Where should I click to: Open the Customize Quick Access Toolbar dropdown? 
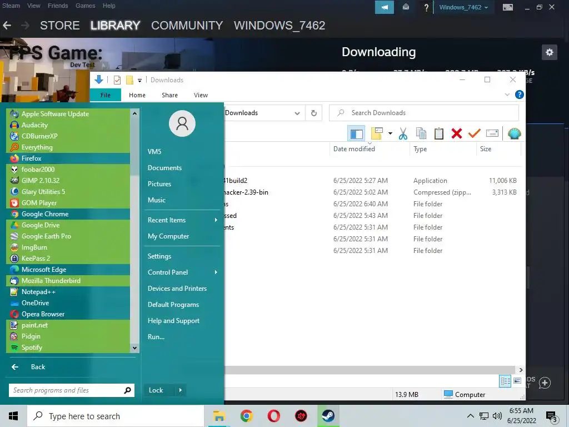pos(139,80)
